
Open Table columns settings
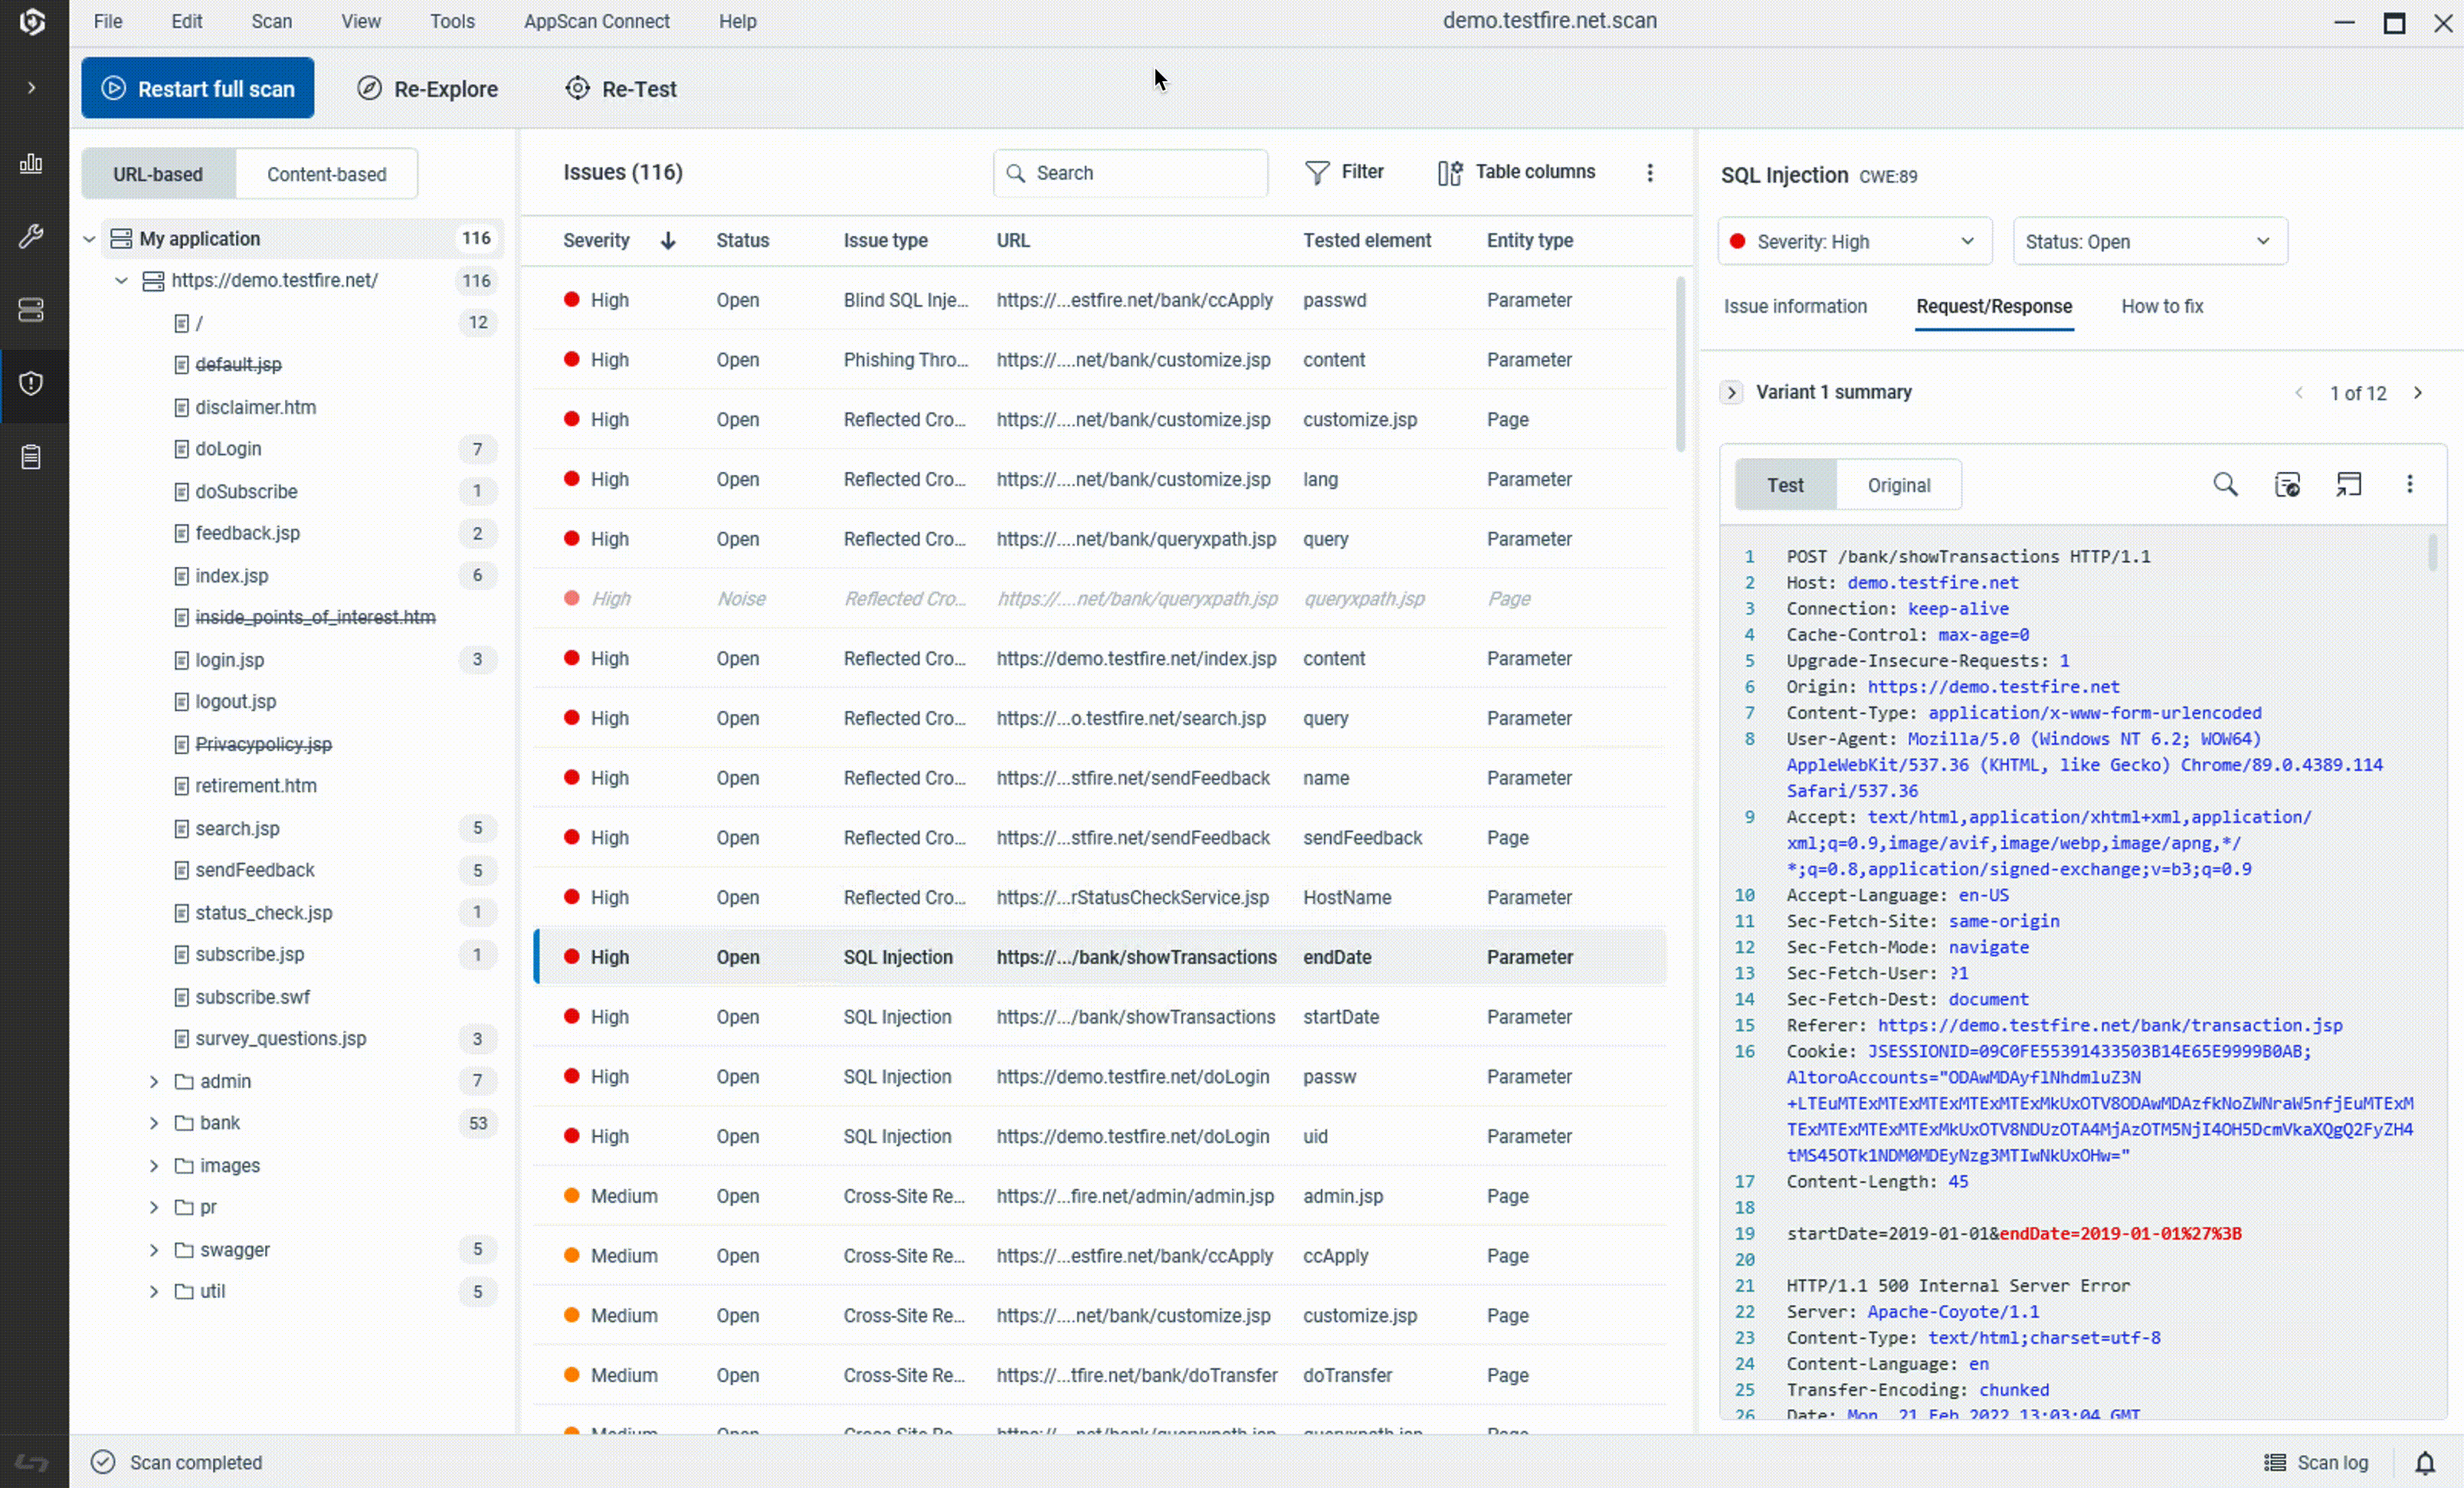pyautogui.click(x=1516, y=172)
